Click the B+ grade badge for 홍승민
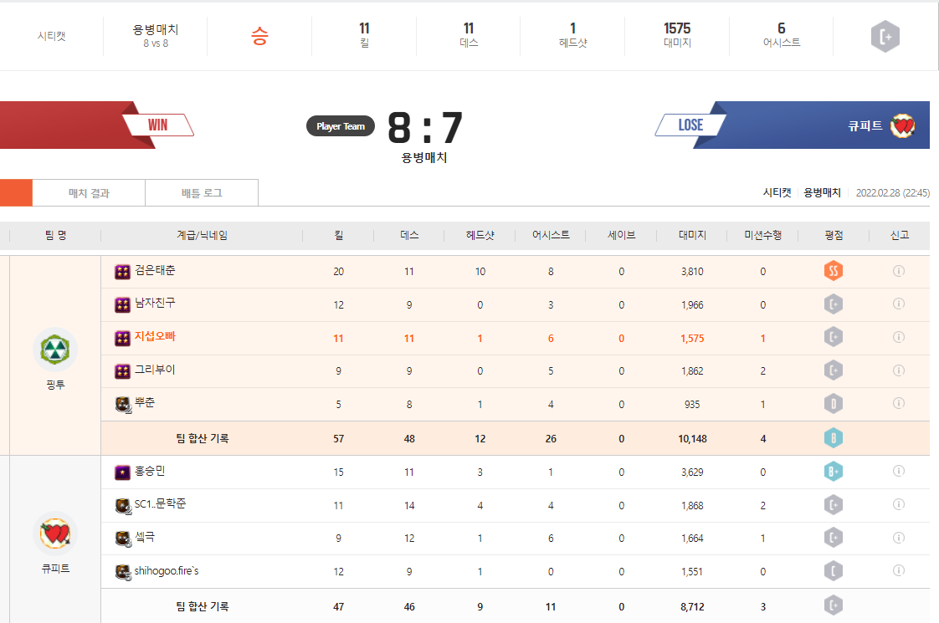The height and width of the screenshot is (623, 939). coord(832,472)
